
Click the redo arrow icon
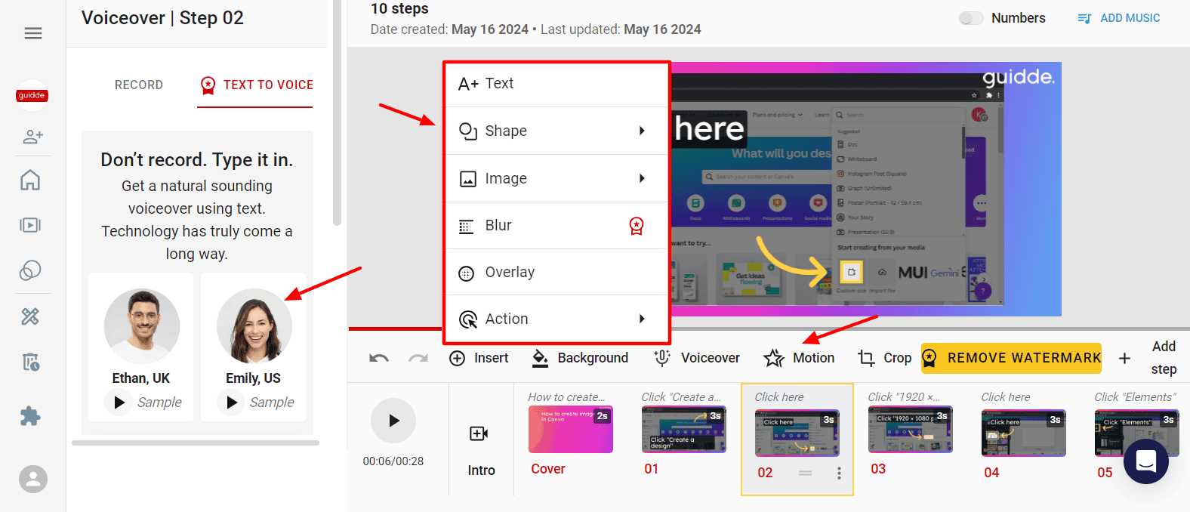418,358
